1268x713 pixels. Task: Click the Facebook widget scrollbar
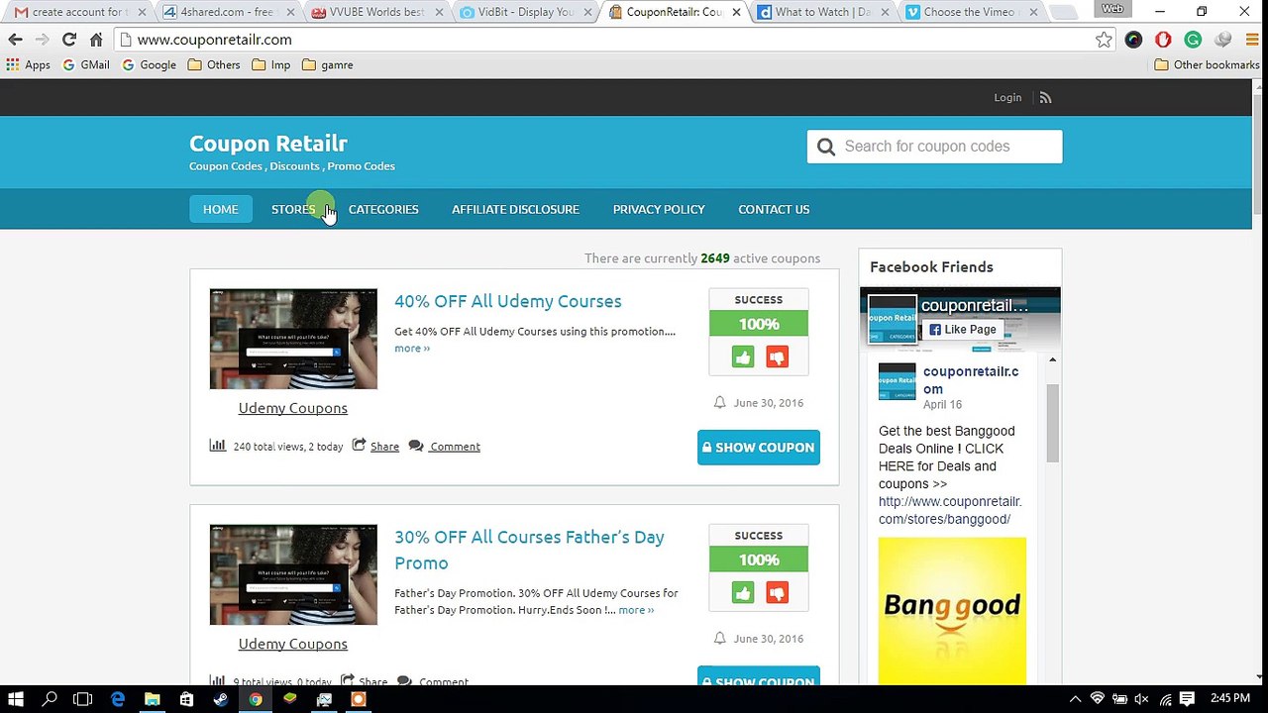pos(1052,422)
